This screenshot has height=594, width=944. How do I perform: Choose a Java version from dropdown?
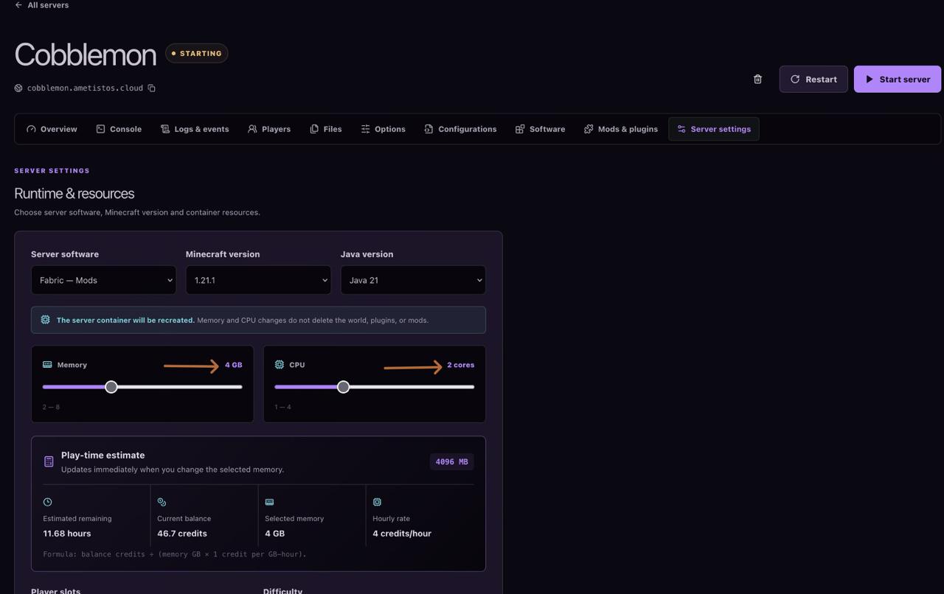click(x=413, y=280)
